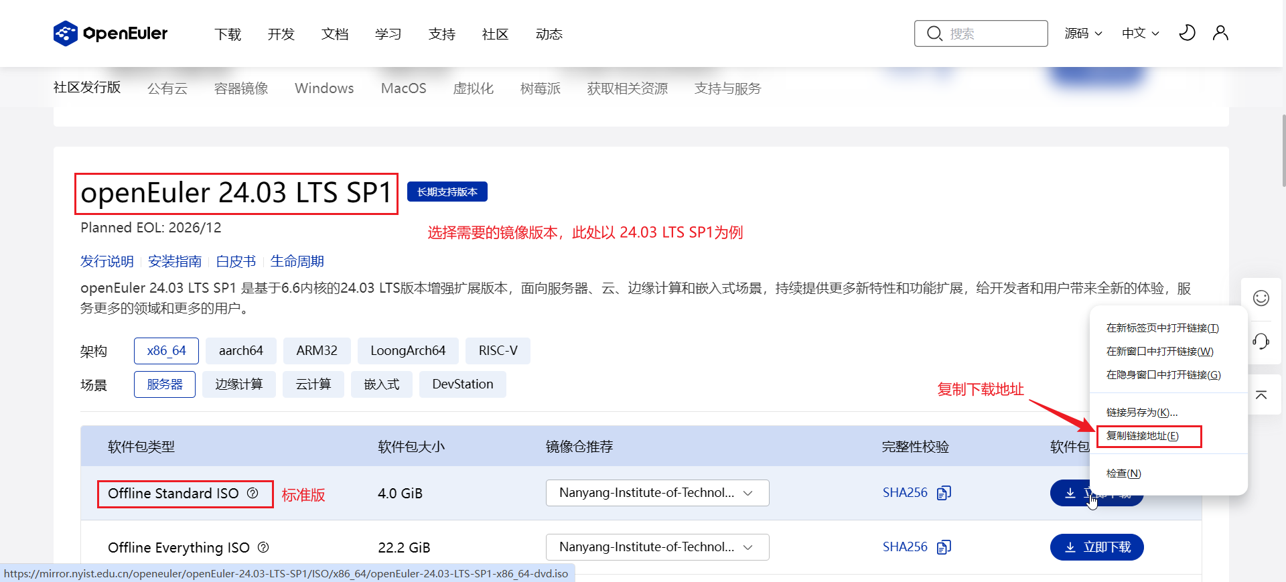The height and width of the screenshot is (582, 1286).
Task: Click 立即下载 for Offline Everything ISO
Action: (x=1097, y=547)
